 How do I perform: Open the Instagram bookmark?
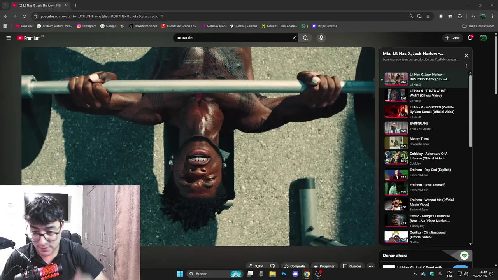86,26
